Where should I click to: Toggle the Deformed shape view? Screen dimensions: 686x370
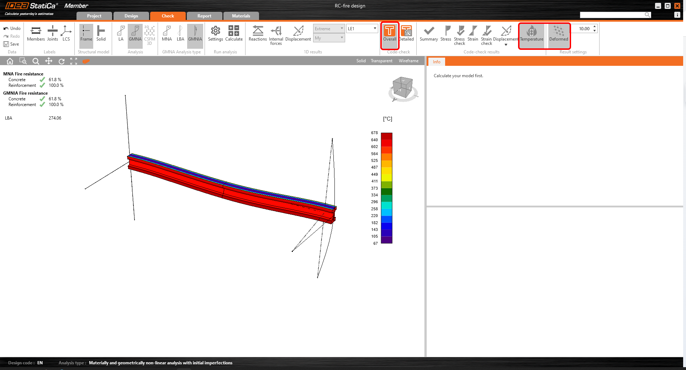pyautogui.click(x=559, y=33)
